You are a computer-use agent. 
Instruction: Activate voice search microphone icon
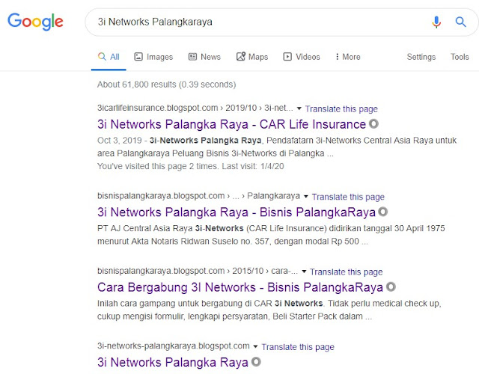pyautogui.click(x=436, y=22)
